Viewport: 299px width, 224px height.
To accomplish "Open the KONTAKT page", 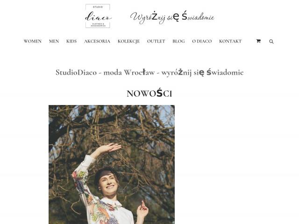I will click(230, 42).
